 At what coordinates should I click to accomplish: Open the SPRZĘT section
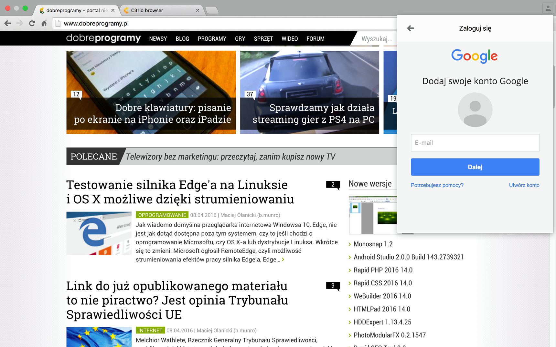click(263, 39)
